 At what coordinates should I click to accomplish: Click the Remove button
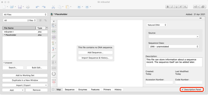37,90
